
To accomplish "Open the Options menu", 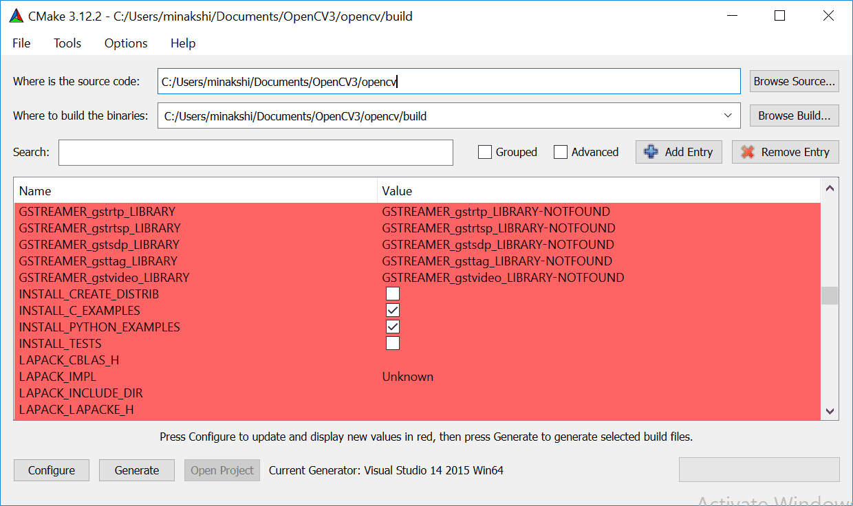I will [126, 43].
